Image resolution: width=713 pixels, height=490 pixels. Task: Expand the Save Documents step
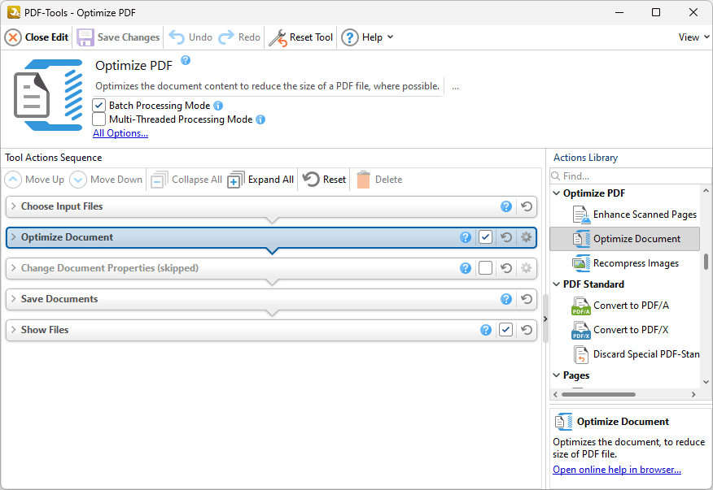pyautogui.click(x=14, y=299)
